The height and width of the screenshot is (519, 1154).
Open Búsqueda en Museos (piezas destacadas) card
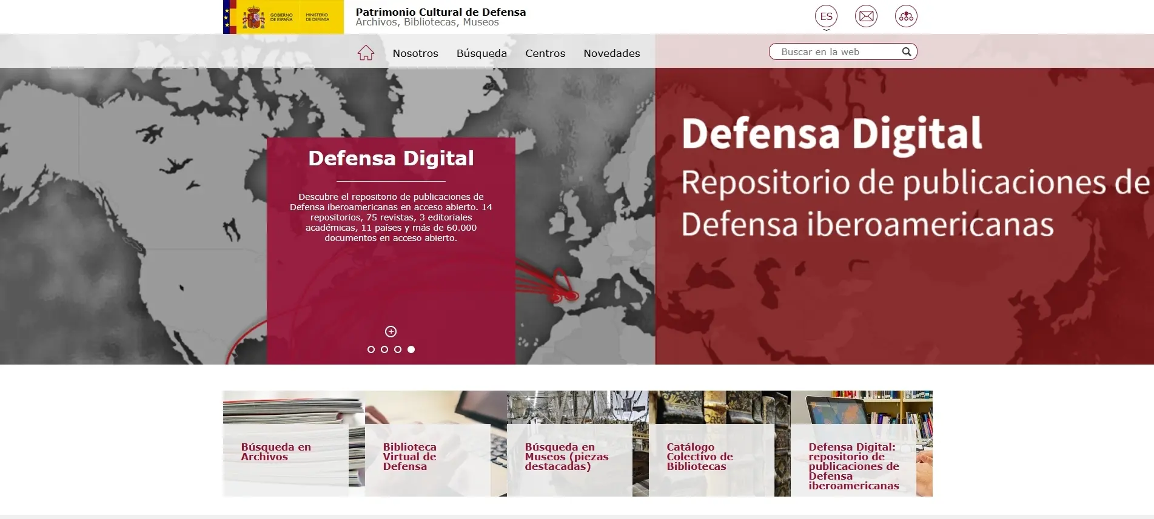click(578, 444)
